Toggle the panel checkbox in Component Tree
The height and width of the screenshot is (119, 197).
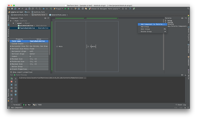coord(16,23)
